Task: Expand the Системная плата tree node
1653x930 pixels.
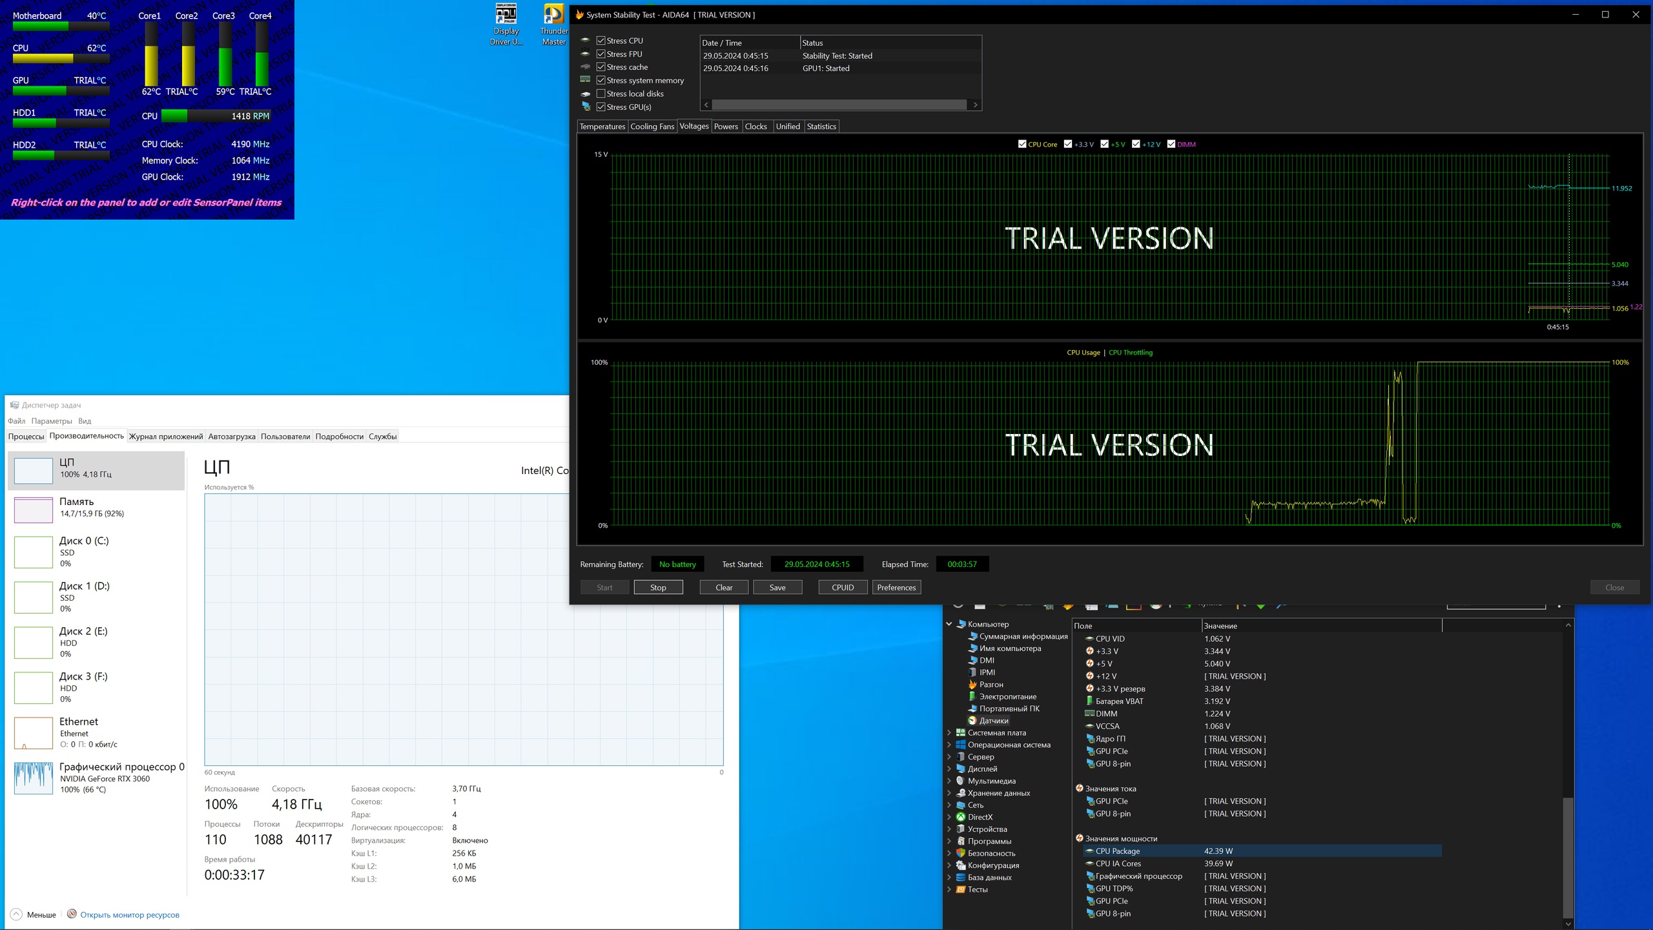Action: point(949,733)
